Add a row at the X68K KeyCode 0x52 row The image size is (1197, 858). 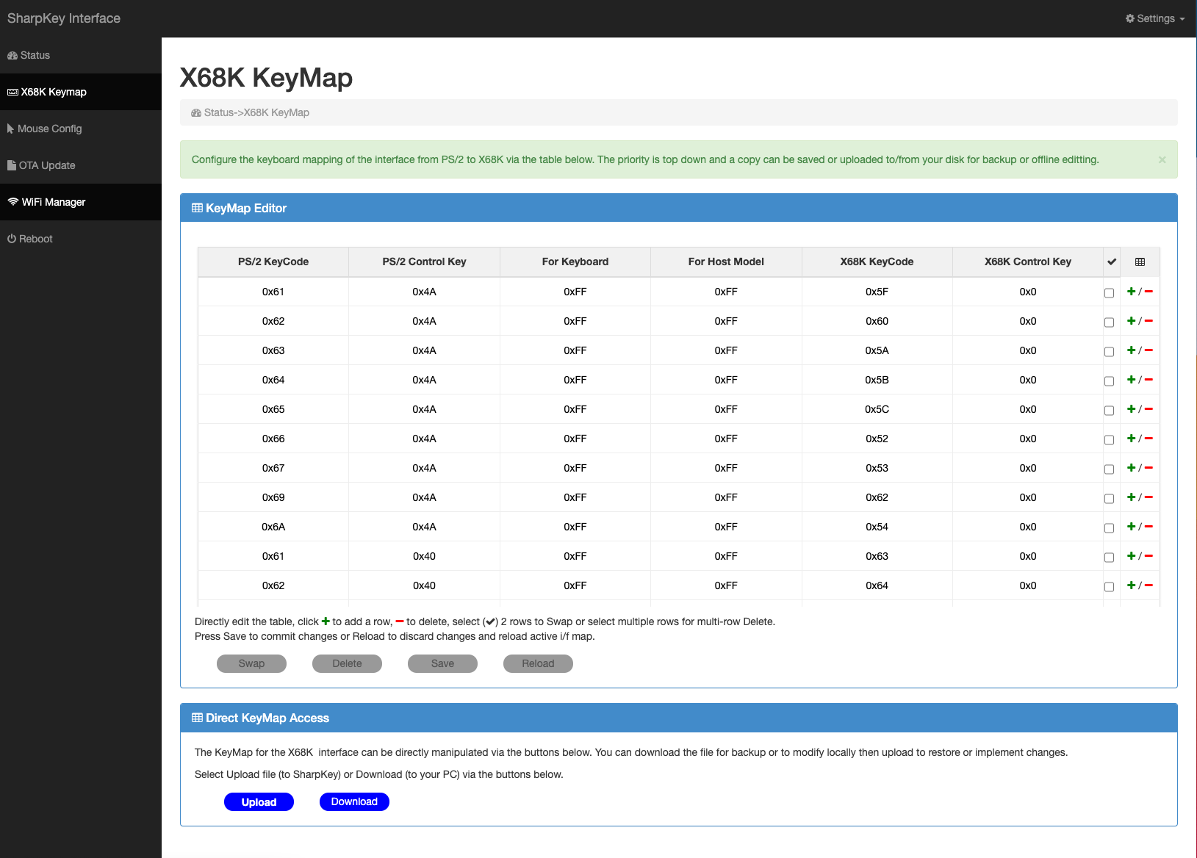1131,439
